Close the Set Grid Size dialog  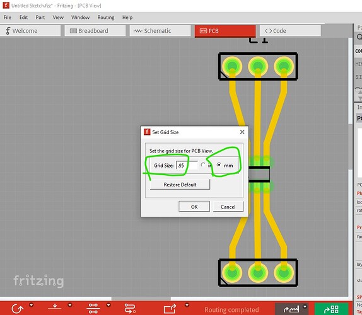[242, 132]
